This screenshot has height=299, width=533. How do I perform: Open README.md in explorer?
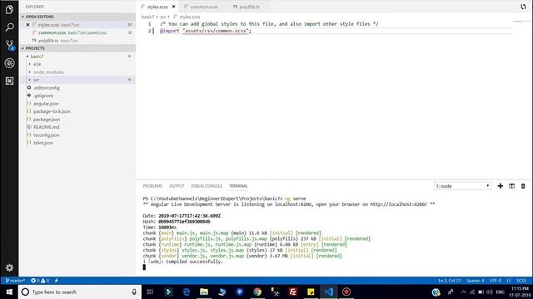pos(47,127)
